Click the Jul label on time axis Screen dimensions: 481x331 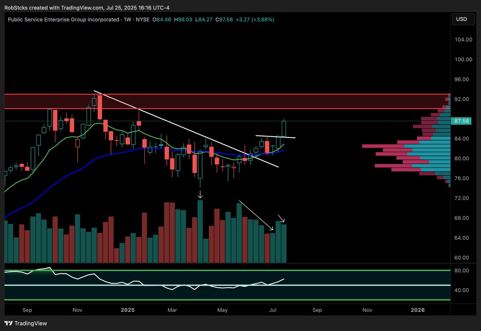pyautogui.click(x=273, y=310)
